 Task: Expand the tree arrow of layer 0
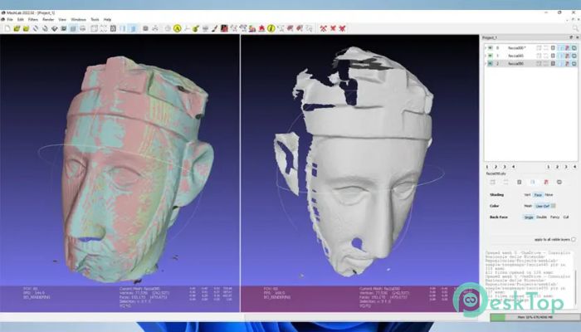coord(486,48)
